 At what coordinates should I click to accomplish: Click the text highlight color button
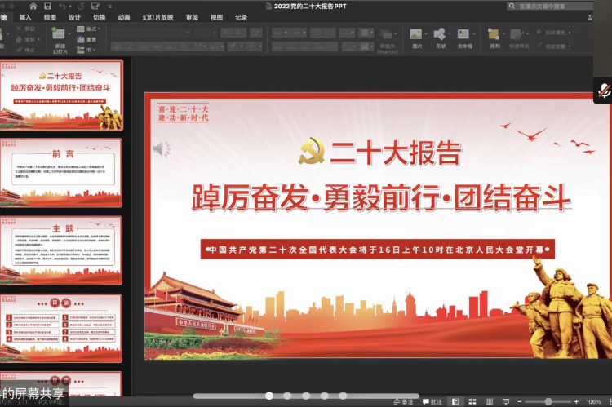pos(233,46)
